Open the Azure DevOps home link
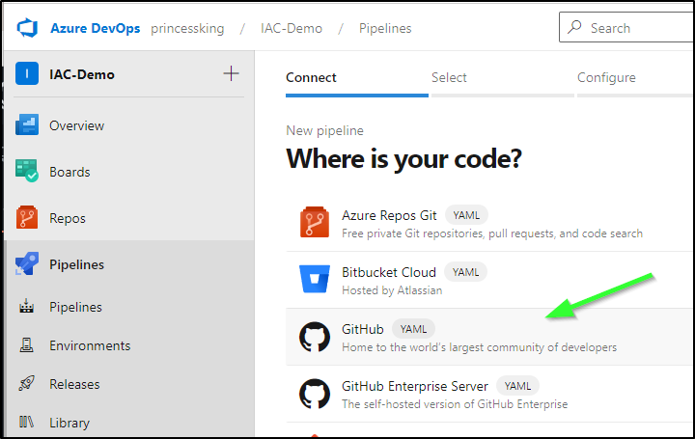The width and height of the screenshot is (695, 439). pos(95,28)
